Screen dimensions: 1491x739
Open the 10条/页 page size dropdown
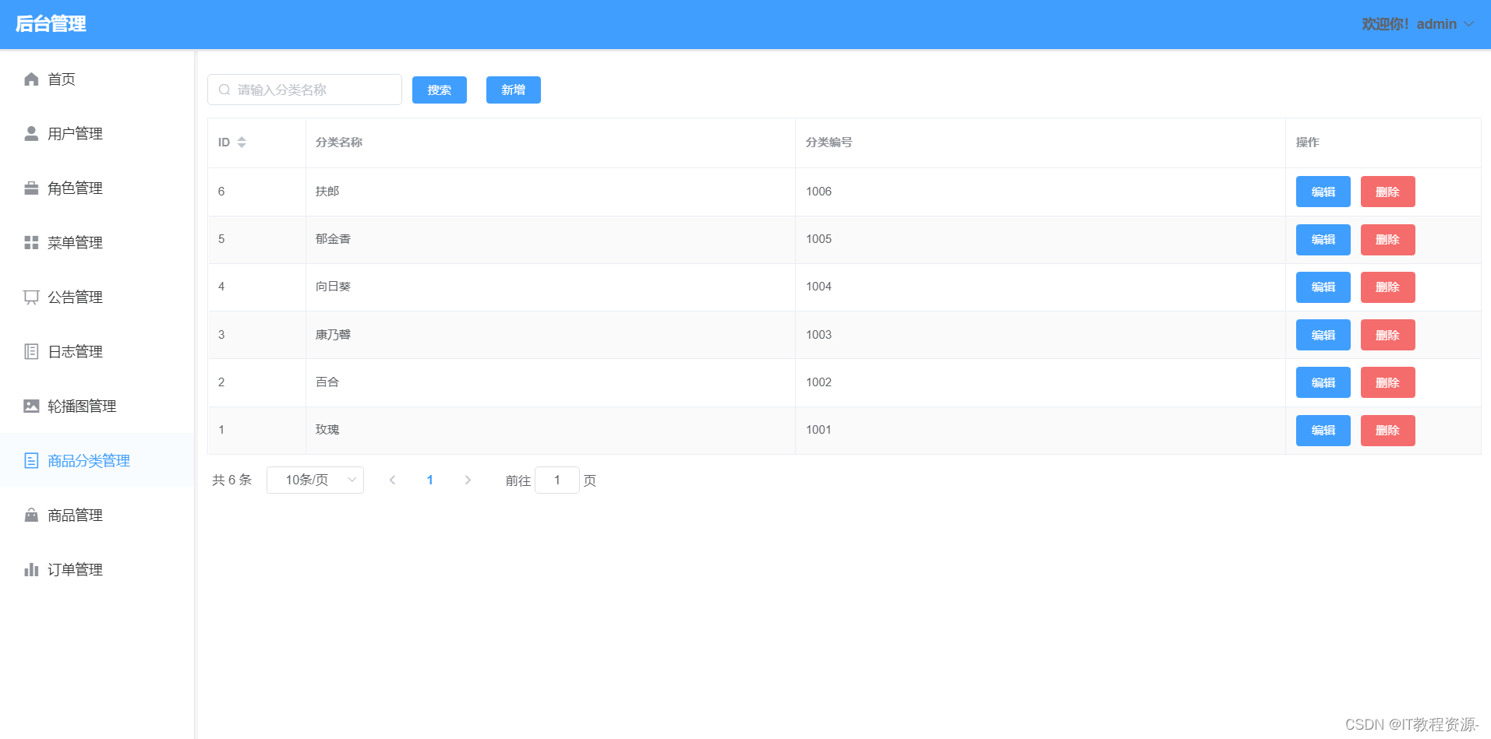pyautogui.click(x=315, y=480)
